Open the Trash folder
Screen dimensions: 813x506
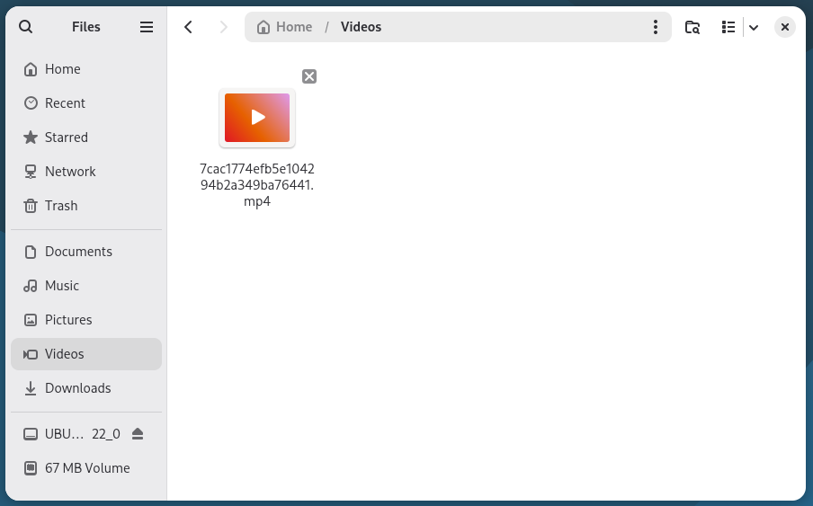[61, 206]
